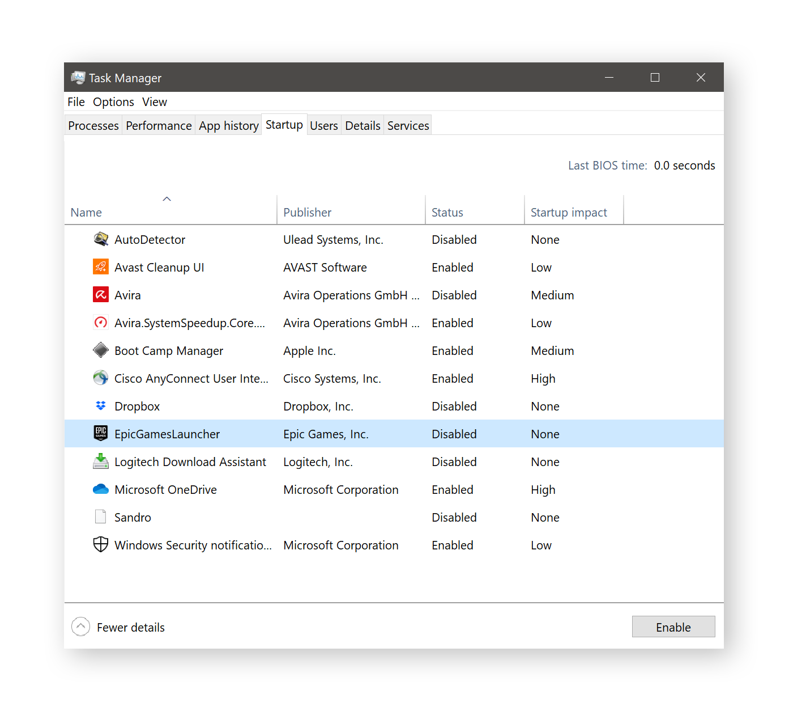Click the Windows Security shield icon

100,544
